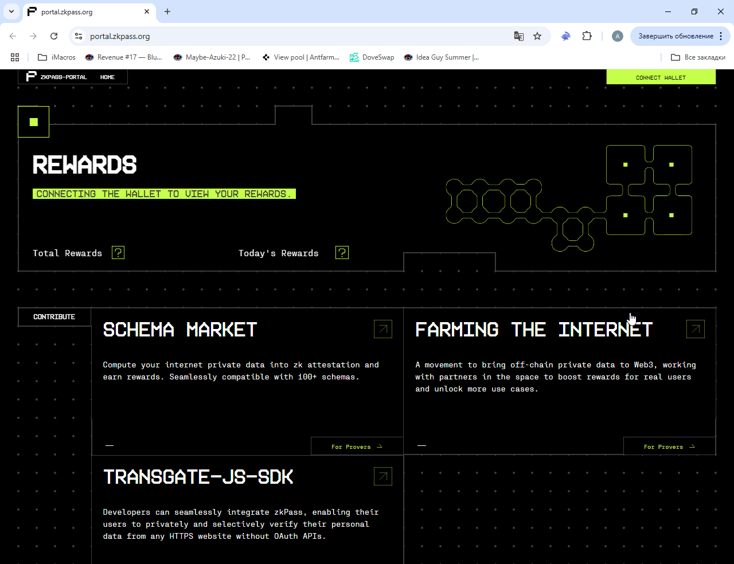Open the DoveSwap bookmark
The image size is (734, 564).
pyautogui.click(x=372, y=57)
